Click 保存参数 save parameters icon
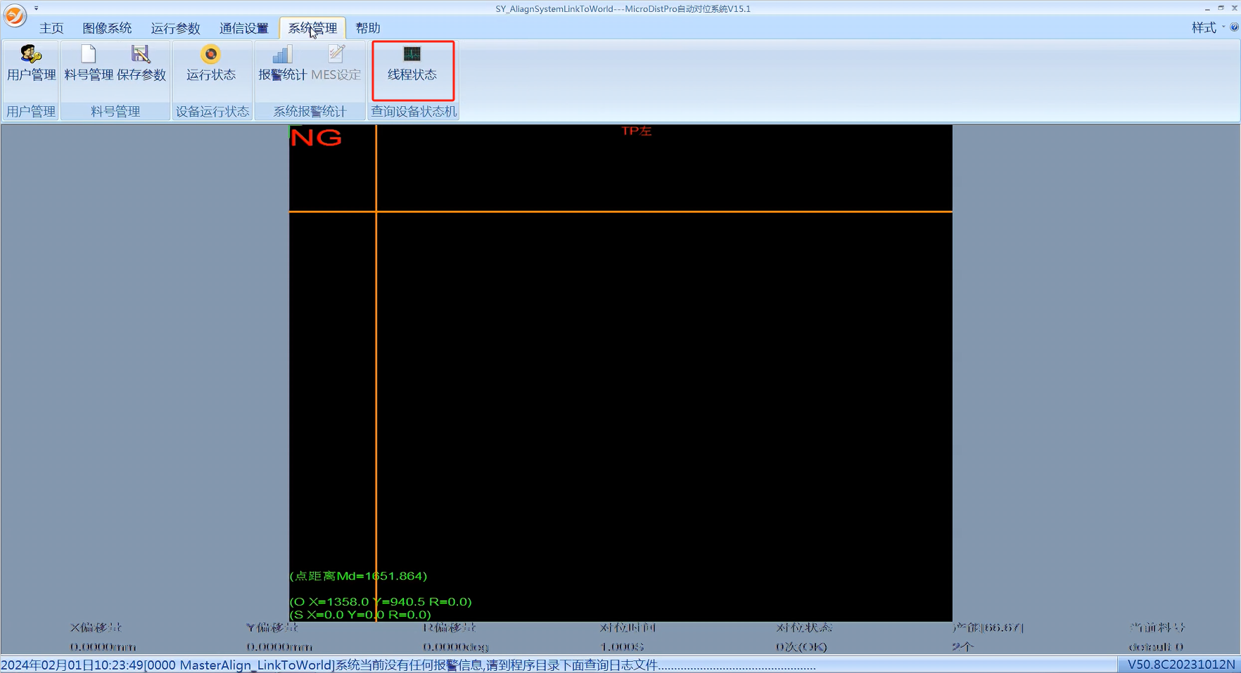 (141, 64)
